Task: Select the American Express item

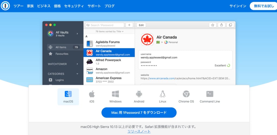Action: coord(109,79)
